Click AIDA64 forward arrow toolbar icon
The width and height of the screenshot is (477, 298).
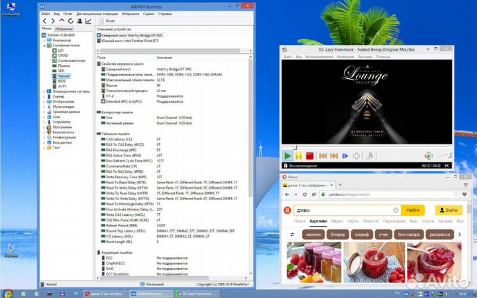[x=53, y=21]
